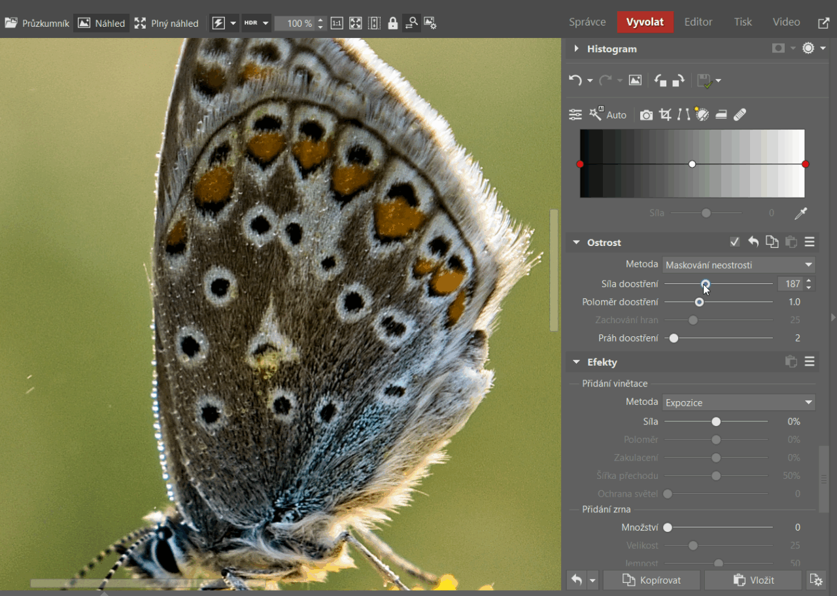The width and height of the screenshot is (837, 596).
Task: Select the Crop tool icon
Action: pos(666,115)
